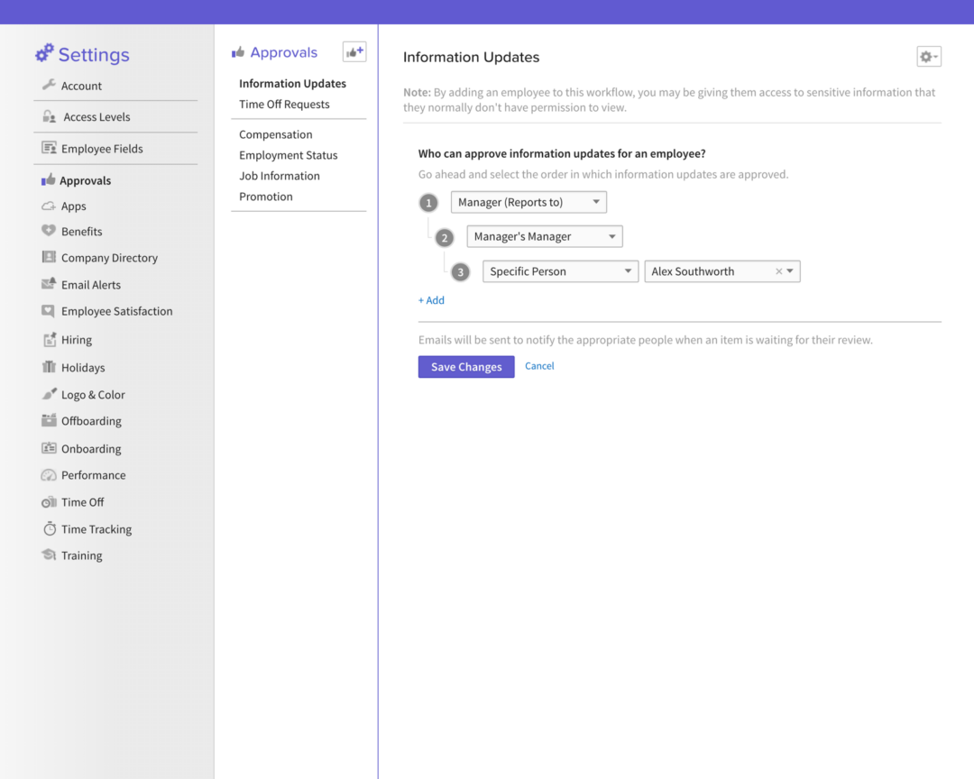Click the + Add link to add an approver
This screenshot has height=779, width=974.
(431, 299)
